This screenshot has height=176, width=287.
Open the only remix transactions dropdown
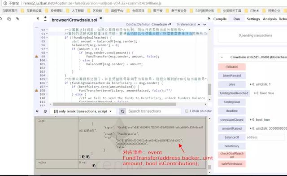point(83,111)
